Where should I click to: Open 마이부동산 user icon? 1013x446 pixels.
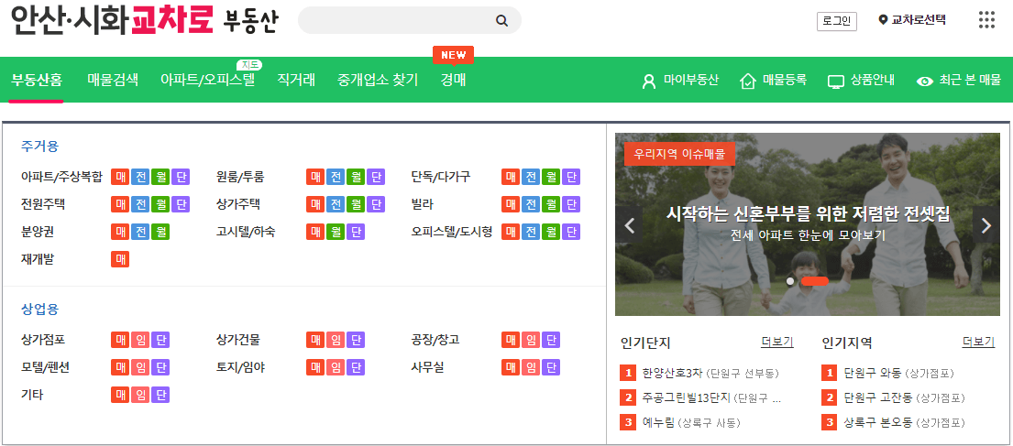(x=649, y=82)
